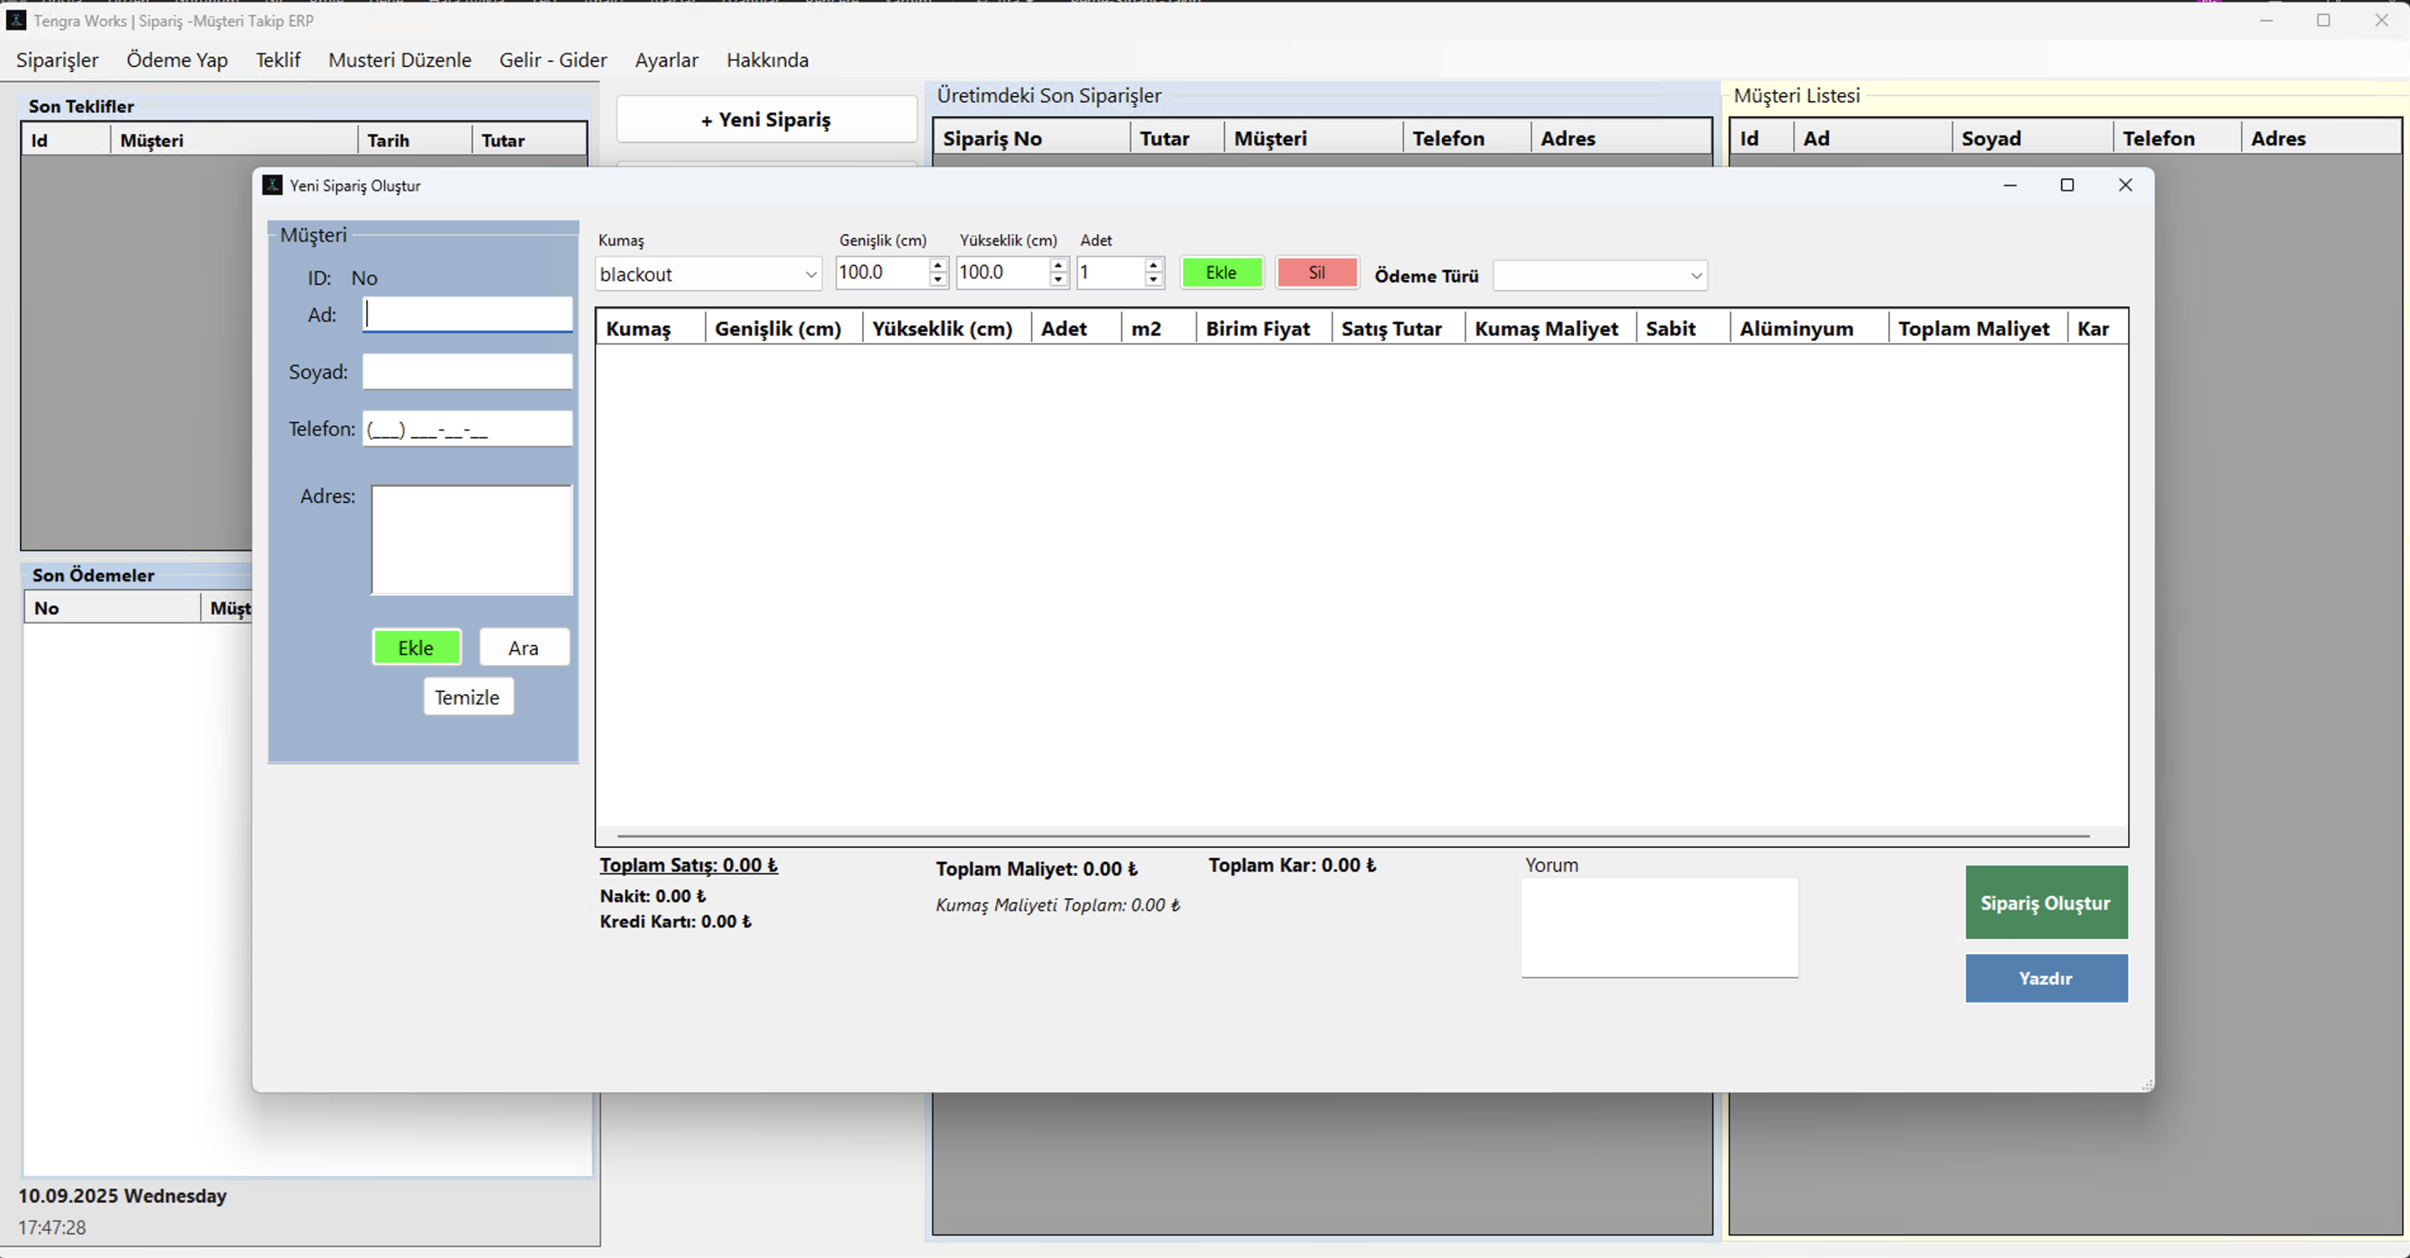This screenshot has height=1258, width=2410.
Task: Focus the Soyad input field
Action: (467, 372)
